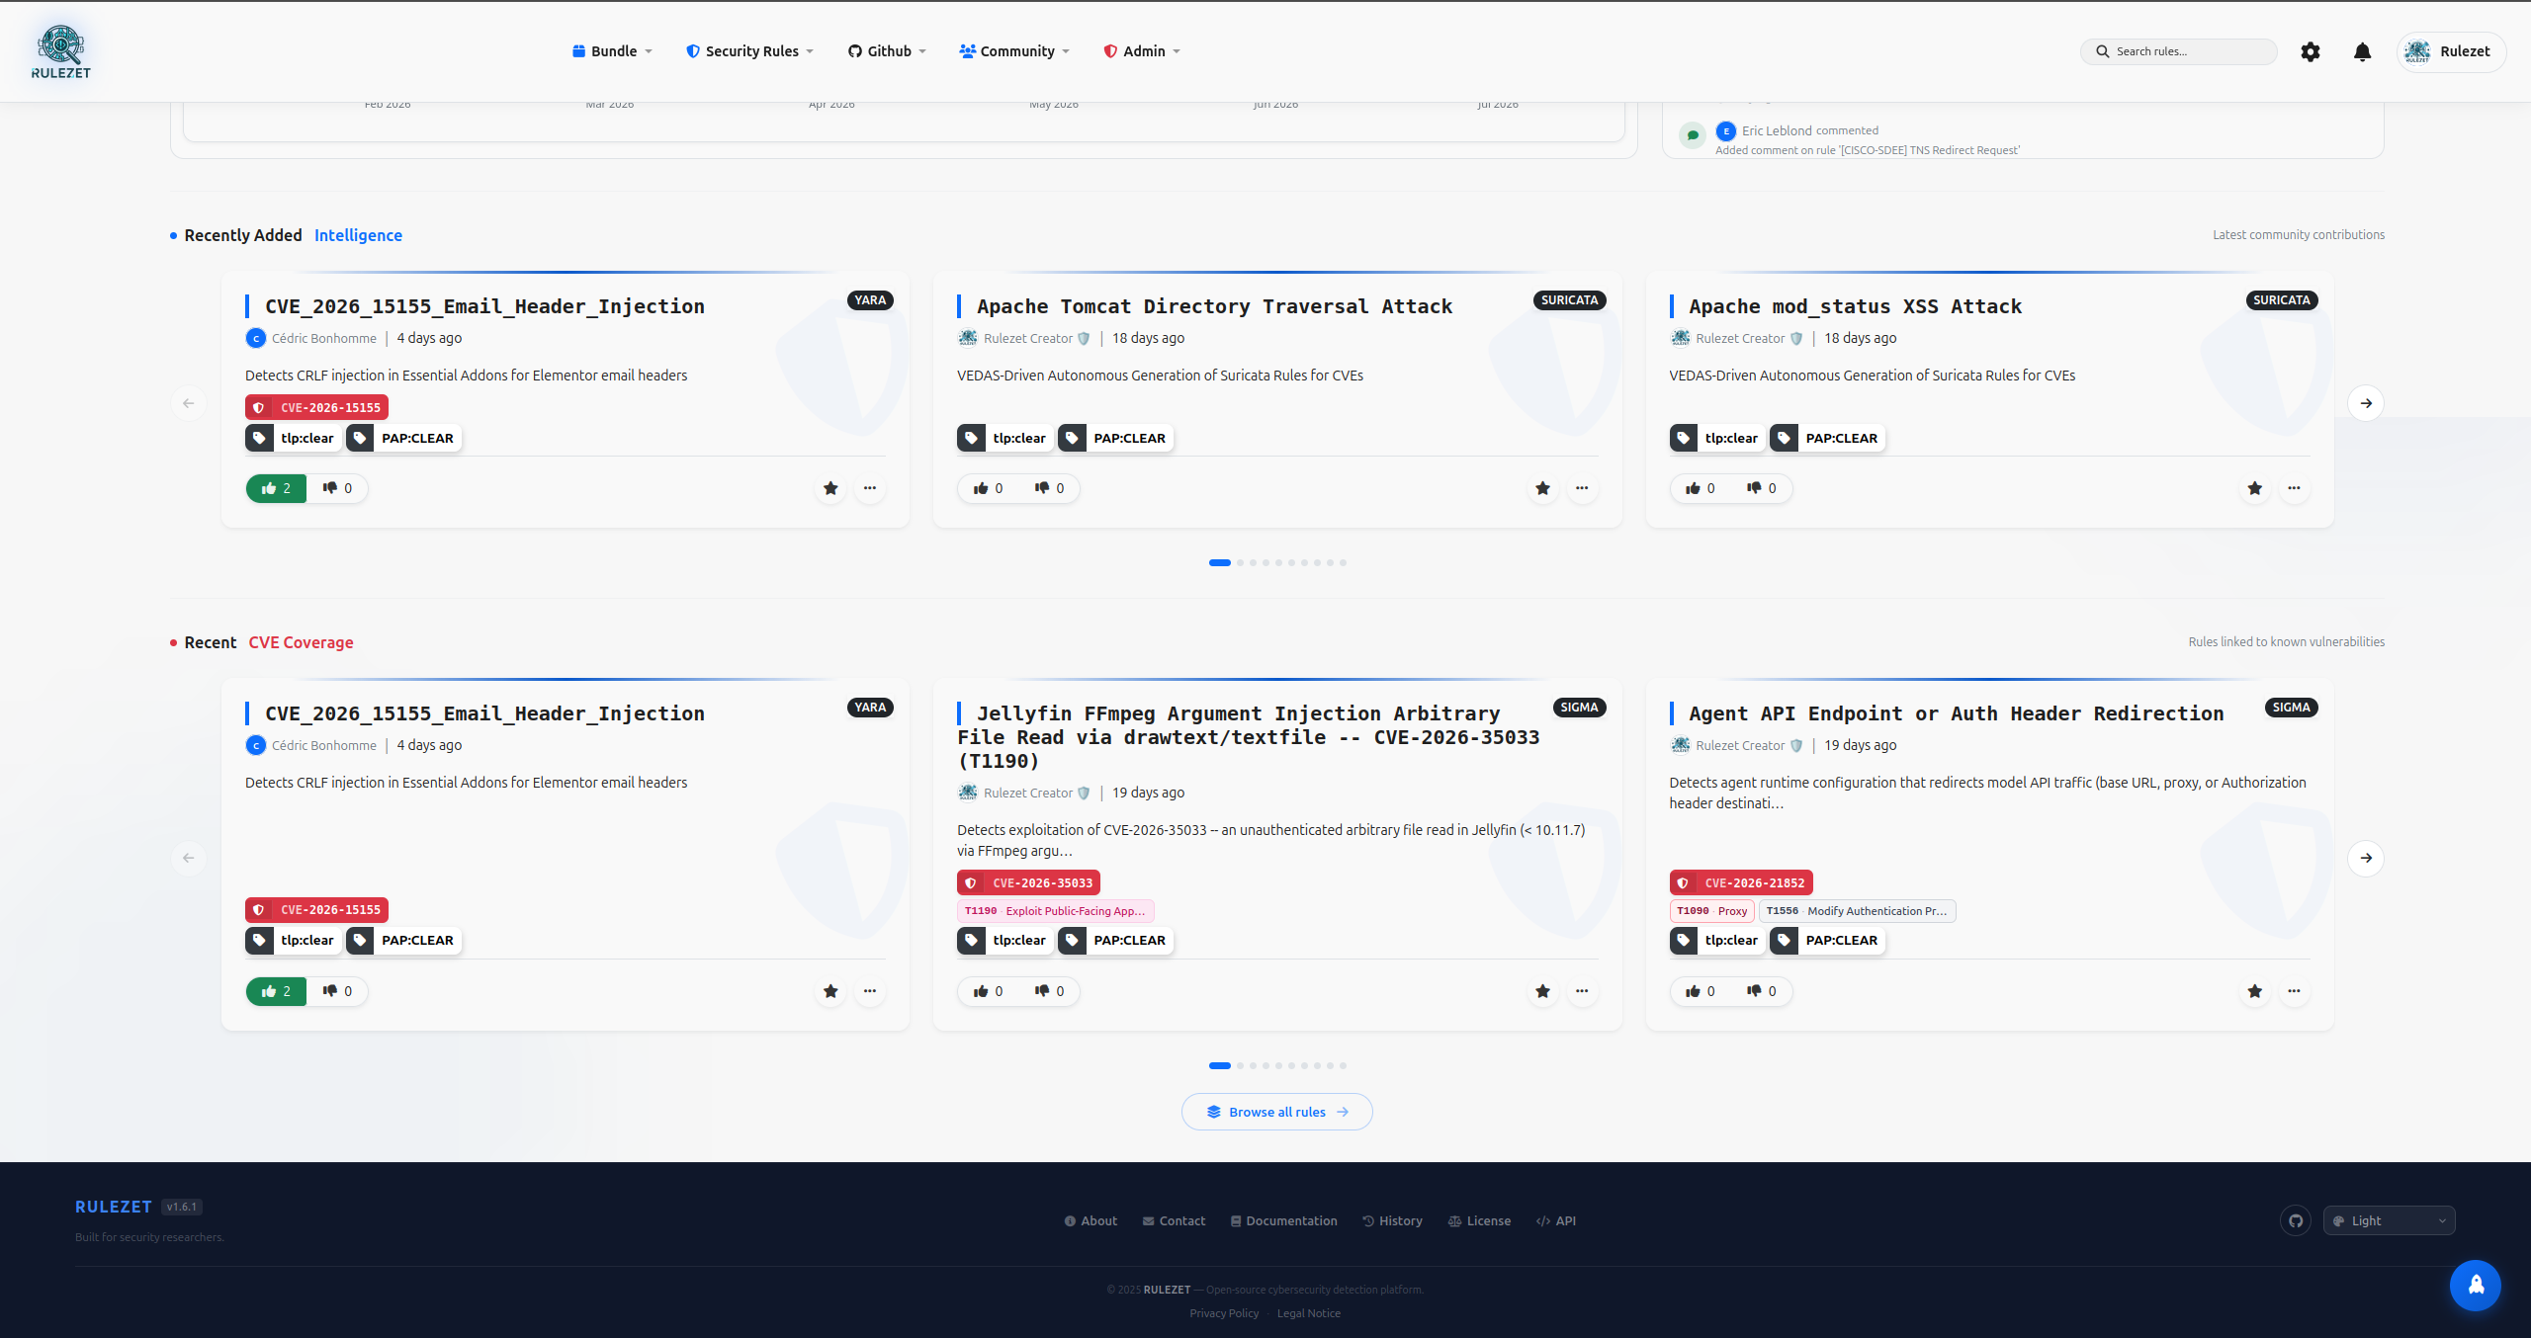Click the rocket scroll-to-top button
2531x1338 pixels.
[2475, 1285]
